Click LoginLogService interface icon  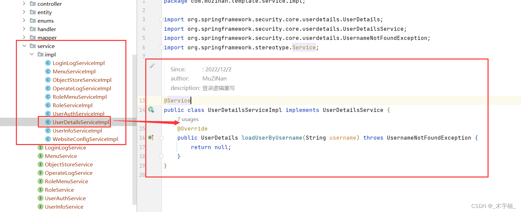coord(41,147)
